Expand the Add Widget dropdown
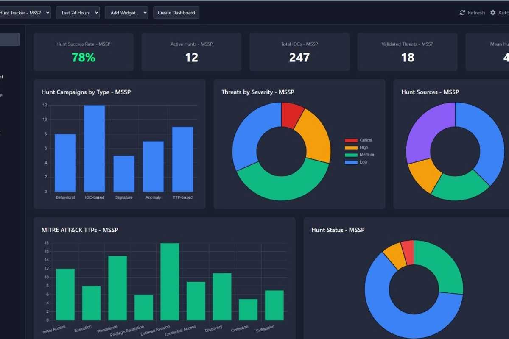Viewport: 509px width, 339px height. point(126,12)
